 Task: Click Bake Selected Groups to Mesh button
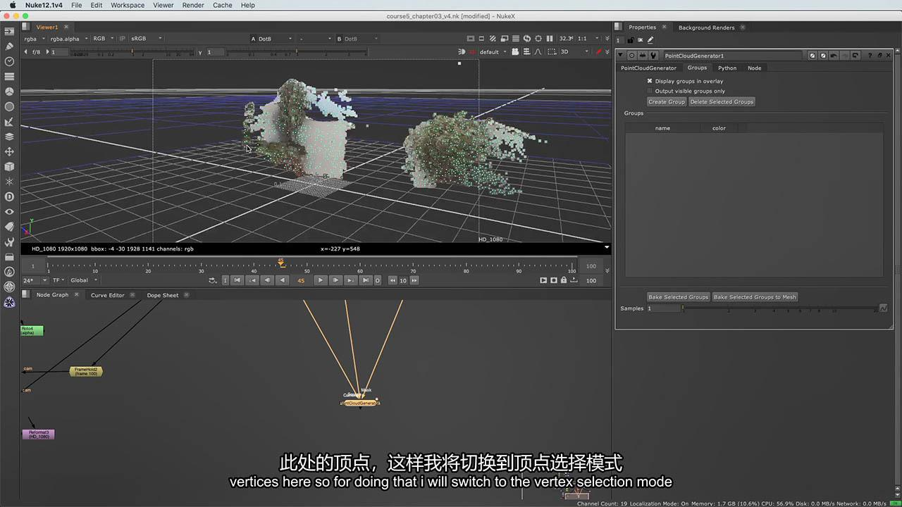(x=755, y=297)
